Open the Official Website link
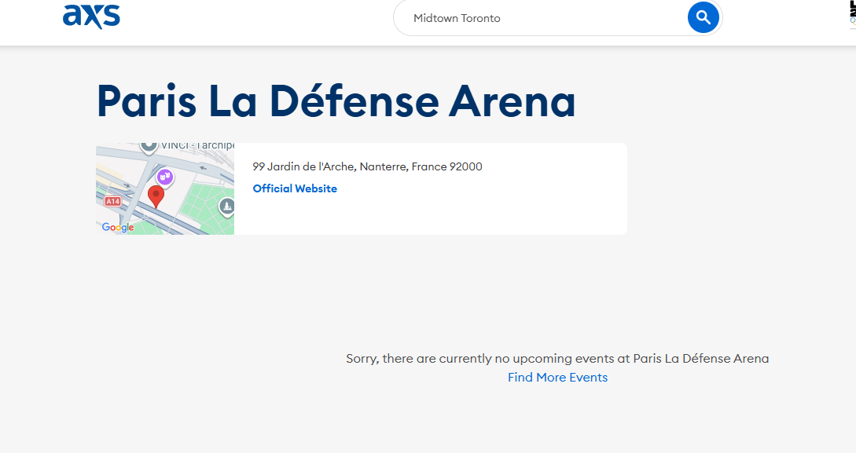 [295, 188]
